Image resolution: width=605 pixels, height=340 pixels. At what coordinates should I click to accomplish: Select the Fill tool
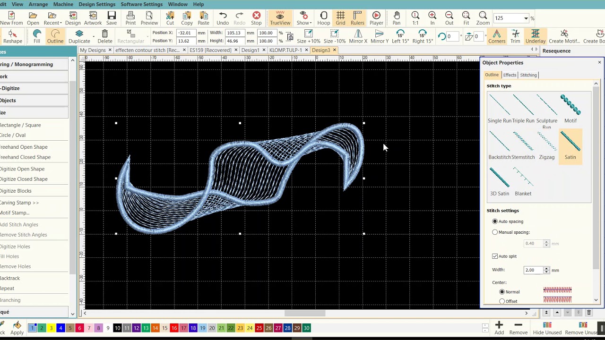coord(37,36)
